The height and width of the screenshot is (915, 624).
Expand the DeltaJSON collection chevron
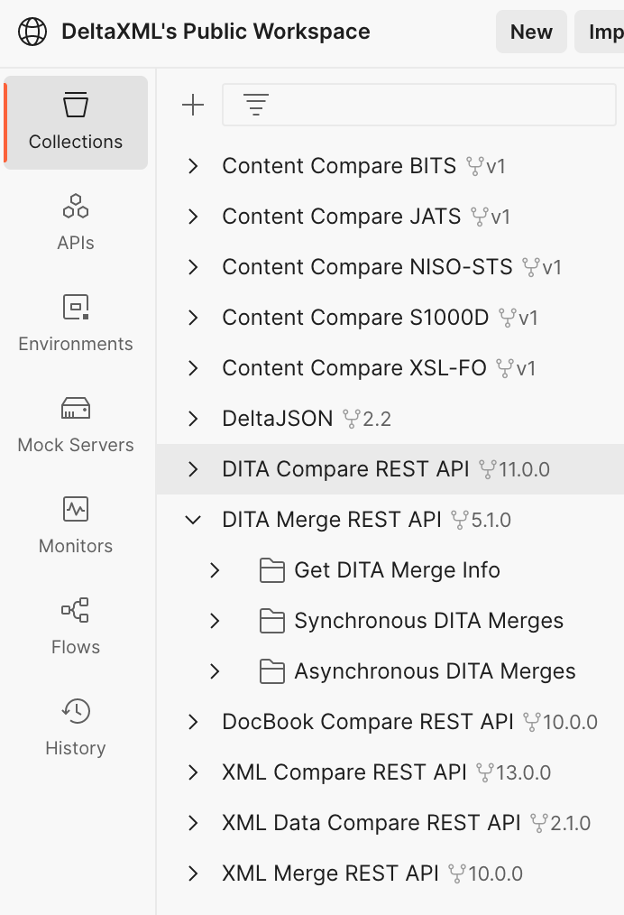(x=193, y=419)
